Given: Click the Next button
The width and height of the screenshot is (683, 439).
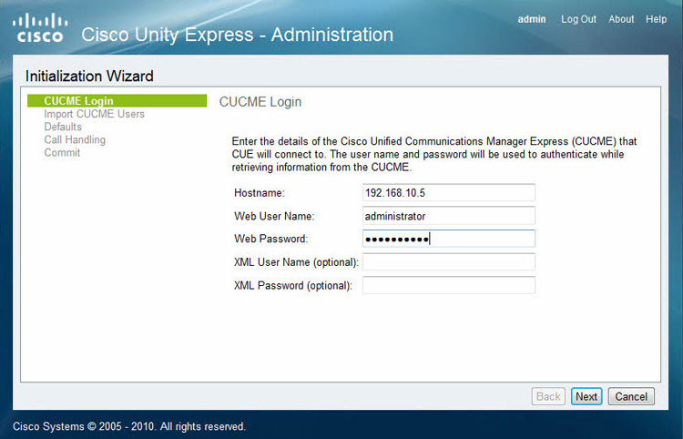Looking at the screenshot, I should [586, 396].
